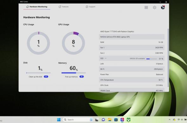Select the AMD Ryzen 7 7735HS row

[132, 32]
